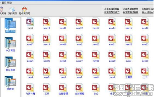Select the new7 template file

79,73
